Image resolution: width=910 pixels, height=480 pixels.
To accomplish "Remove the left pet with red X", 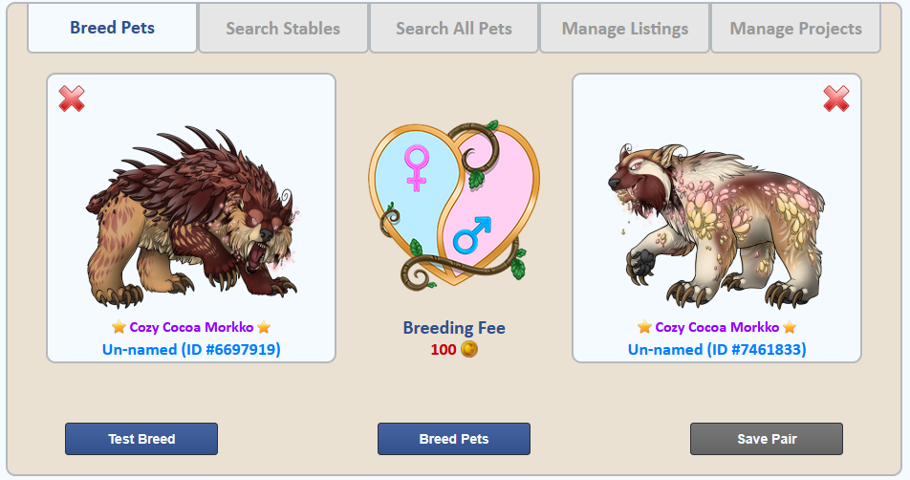I will [72, 98].
